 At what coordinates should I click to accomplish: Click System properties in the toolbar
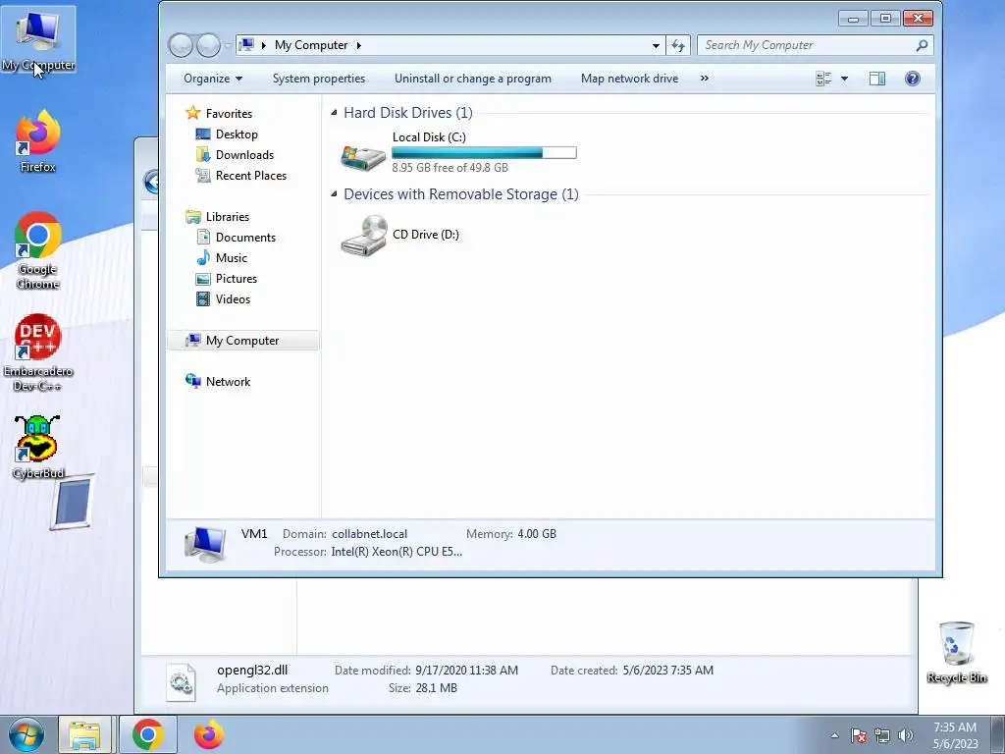click(x=319, y=79)
